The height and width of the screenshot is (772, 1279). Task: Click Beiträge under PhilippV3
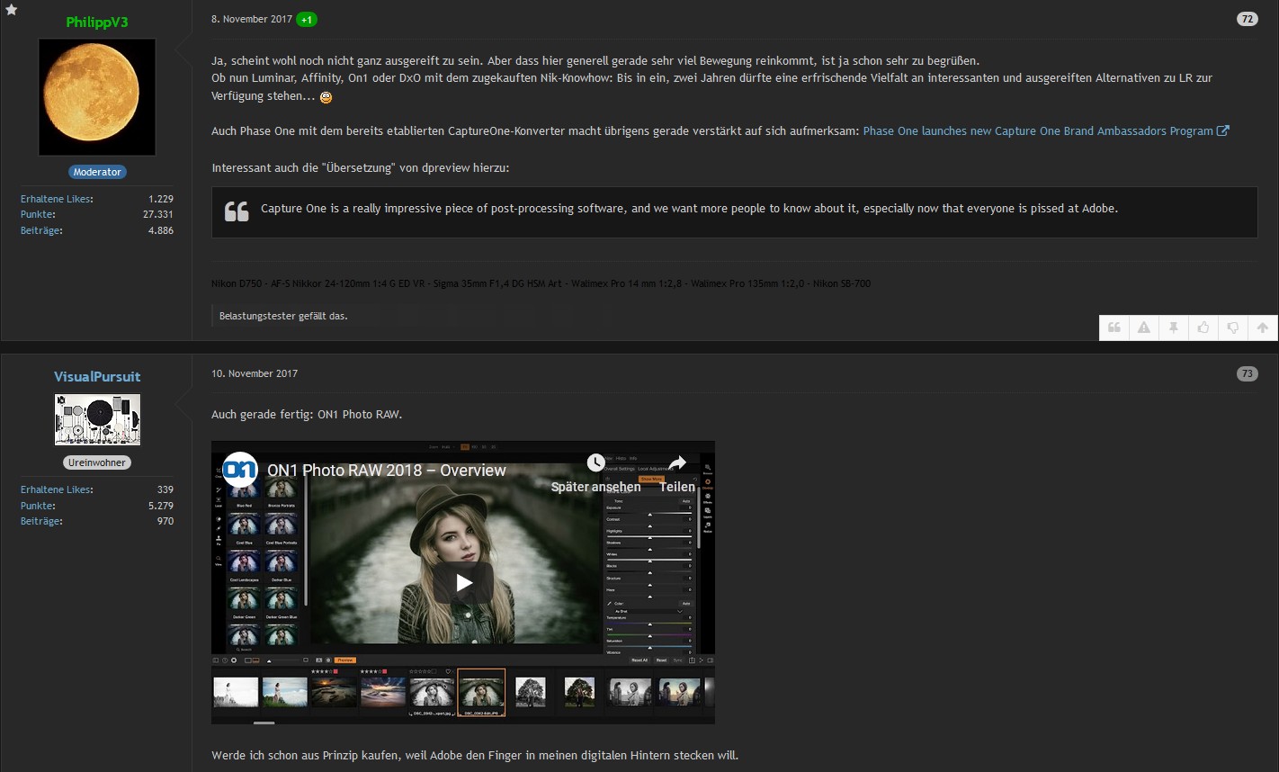(x=41, y=230)
